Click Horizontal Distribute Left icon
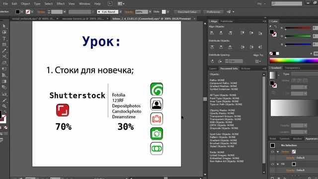Image resolution: width=318 pixels, height=179 pixels. click(242, 47)
